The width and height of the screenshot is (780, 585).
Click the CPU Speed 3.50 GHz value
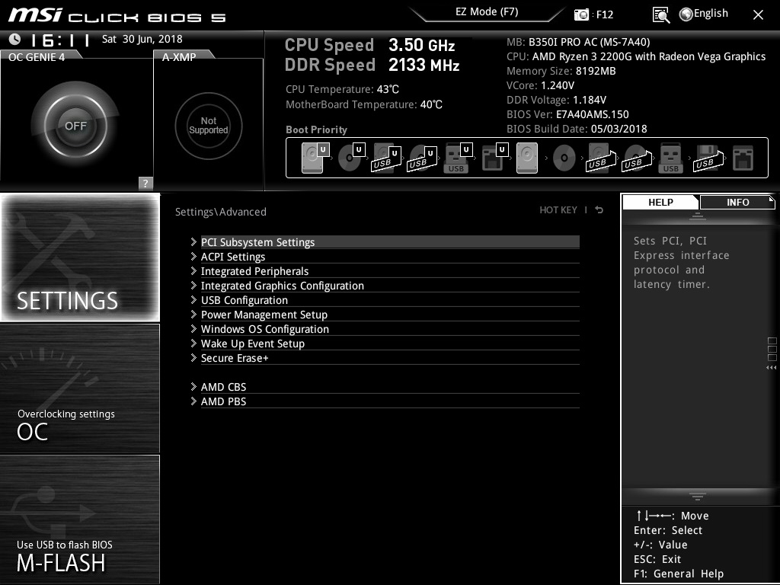[x=422, y=45]
